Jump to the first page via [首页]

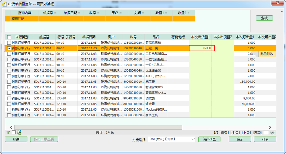224,132
